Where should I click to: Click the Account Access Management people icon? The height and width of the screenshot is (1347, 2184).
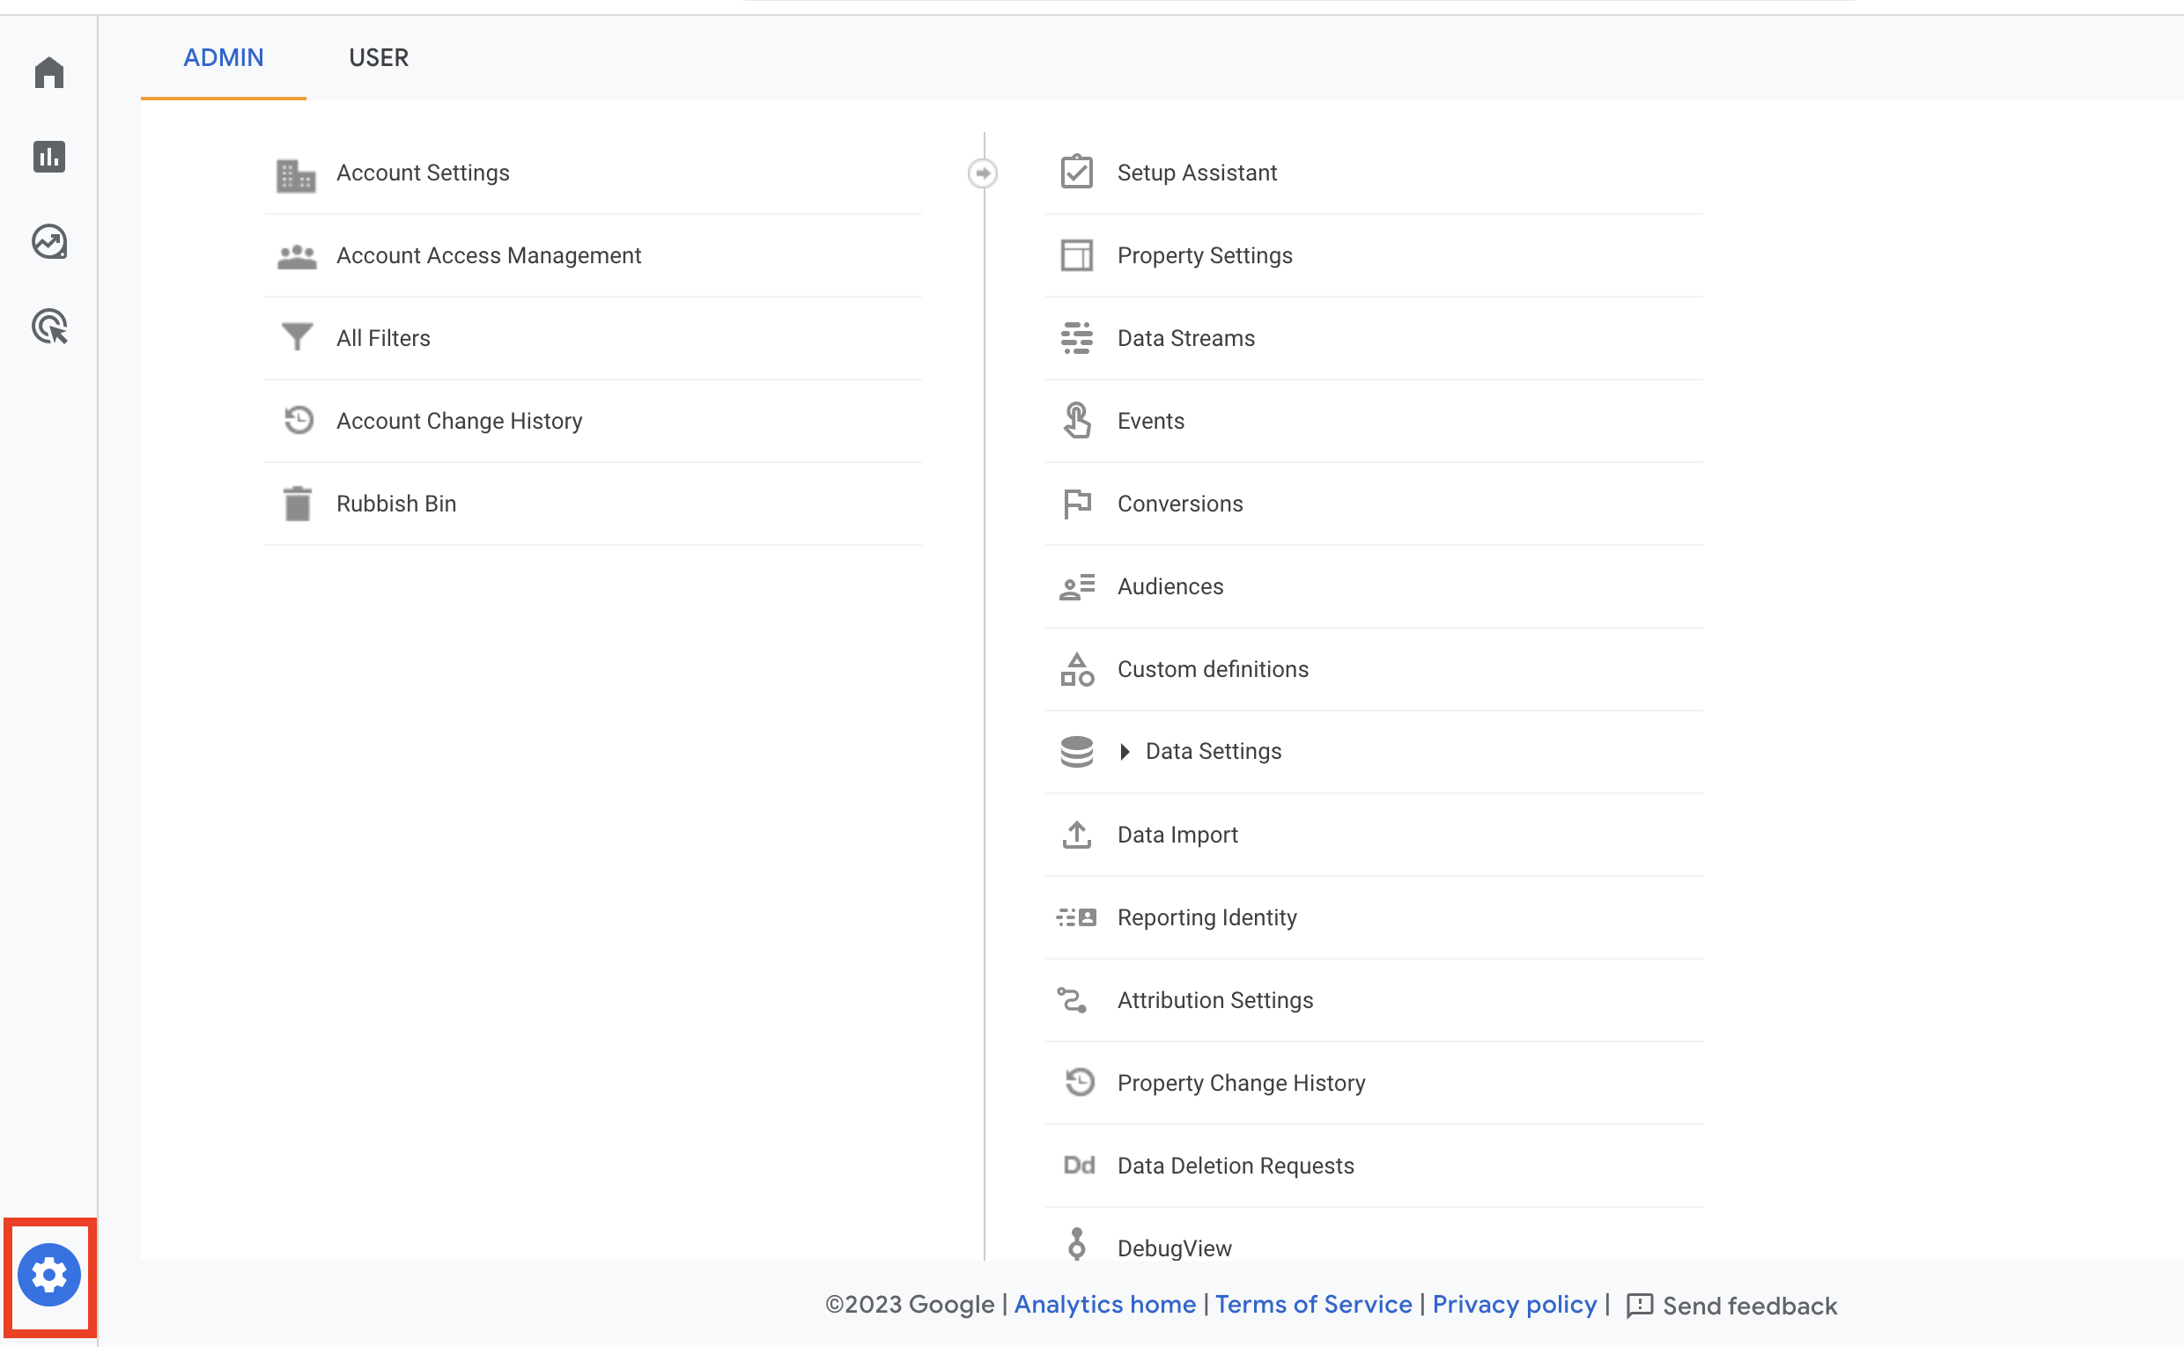click(297, 256)
